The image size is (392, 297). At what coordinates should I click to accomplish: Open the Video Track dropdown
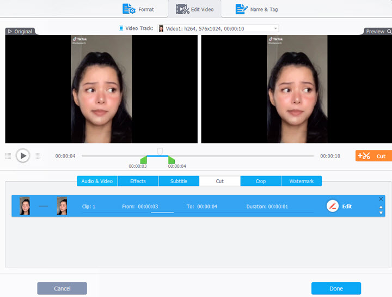218,28
